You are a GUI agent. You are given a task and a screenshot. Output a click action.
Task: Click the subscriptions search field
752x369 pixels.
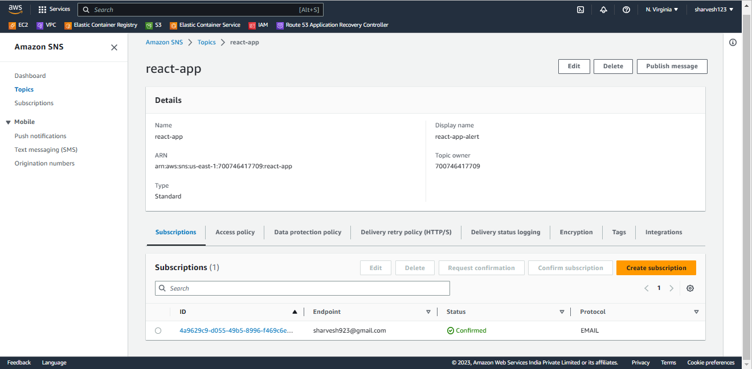(303, 288)
